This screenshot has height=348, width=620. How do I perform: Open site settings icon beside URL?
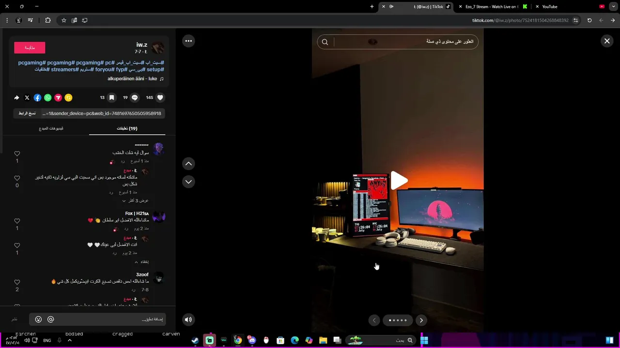(575, 20)
